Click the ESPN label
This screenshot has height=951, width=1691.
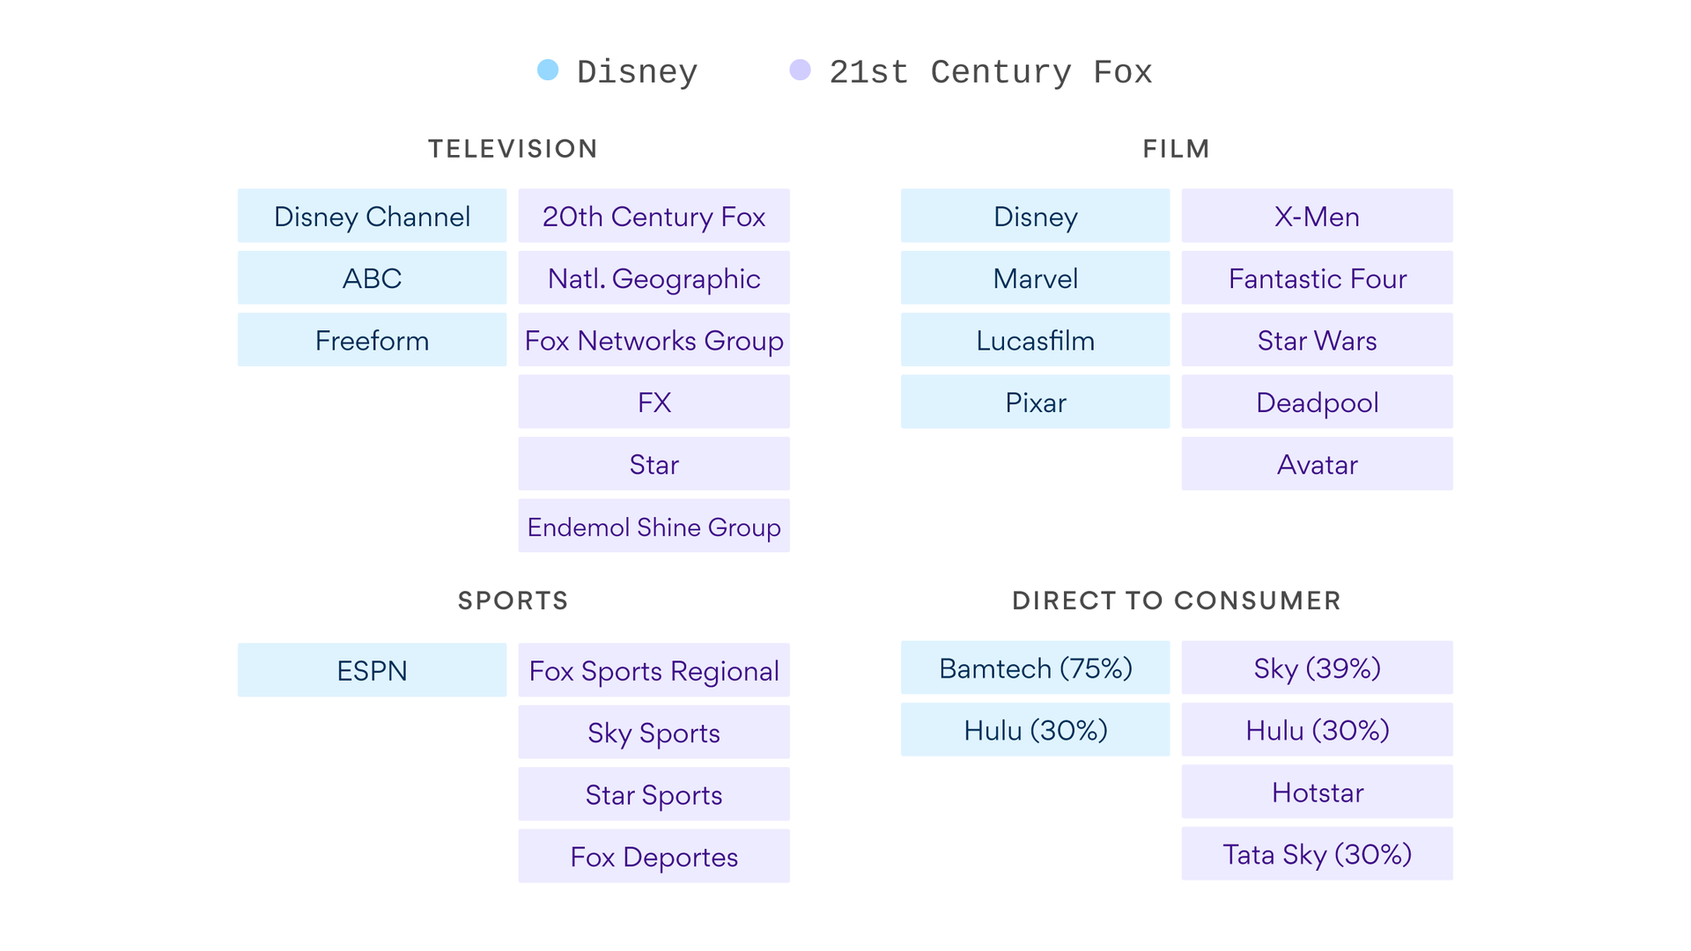coord(372,670)
